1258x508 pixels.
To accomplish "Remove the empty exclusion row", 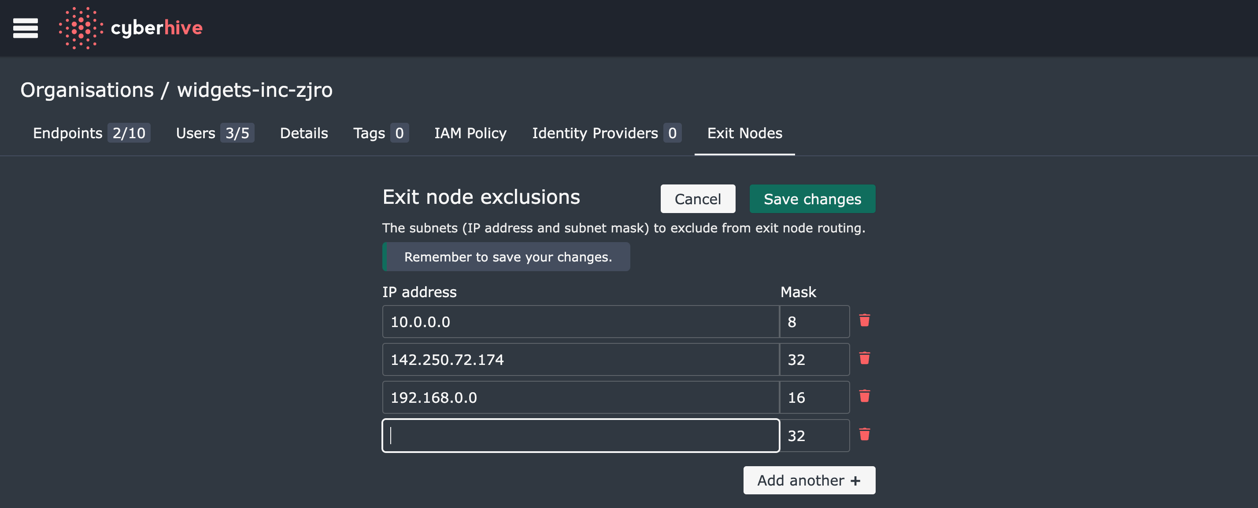I will [864, 434].
